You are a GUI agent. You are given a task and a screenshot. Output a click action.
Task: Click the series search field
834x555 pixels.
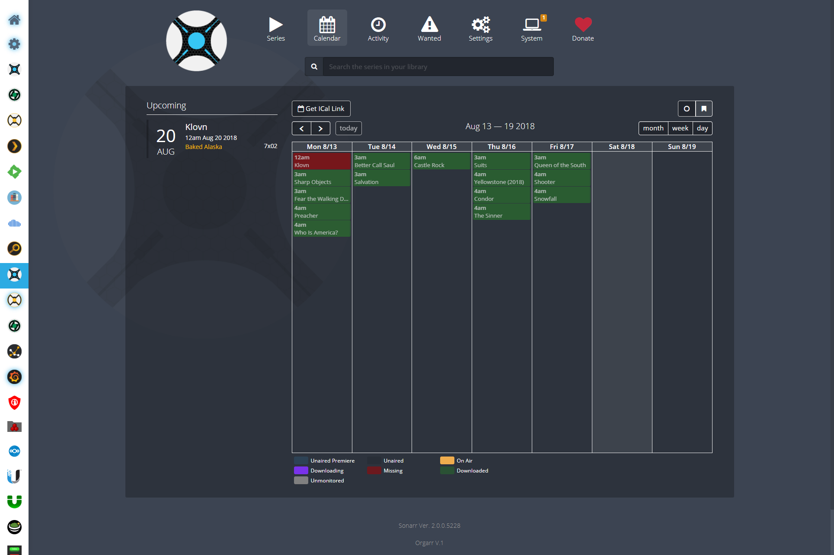(x=438, y=67)
